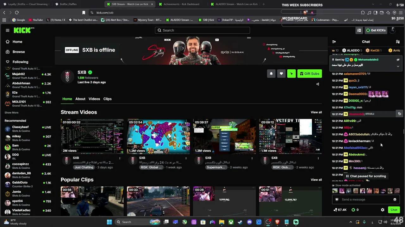The image size is (405, 227).
Task: Click the browser reload icon
Action: (17, 13)
